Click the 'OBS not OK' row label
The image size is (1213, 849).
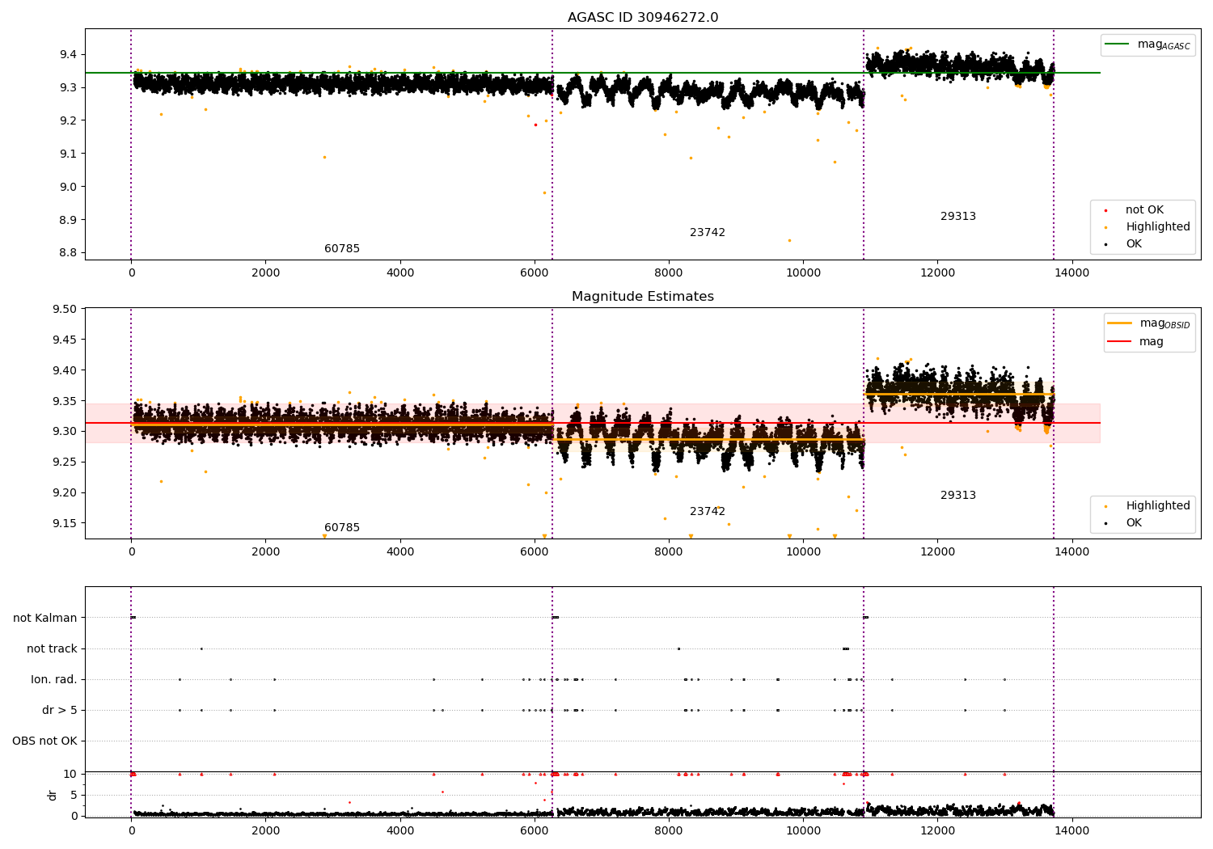coord(44,741)
